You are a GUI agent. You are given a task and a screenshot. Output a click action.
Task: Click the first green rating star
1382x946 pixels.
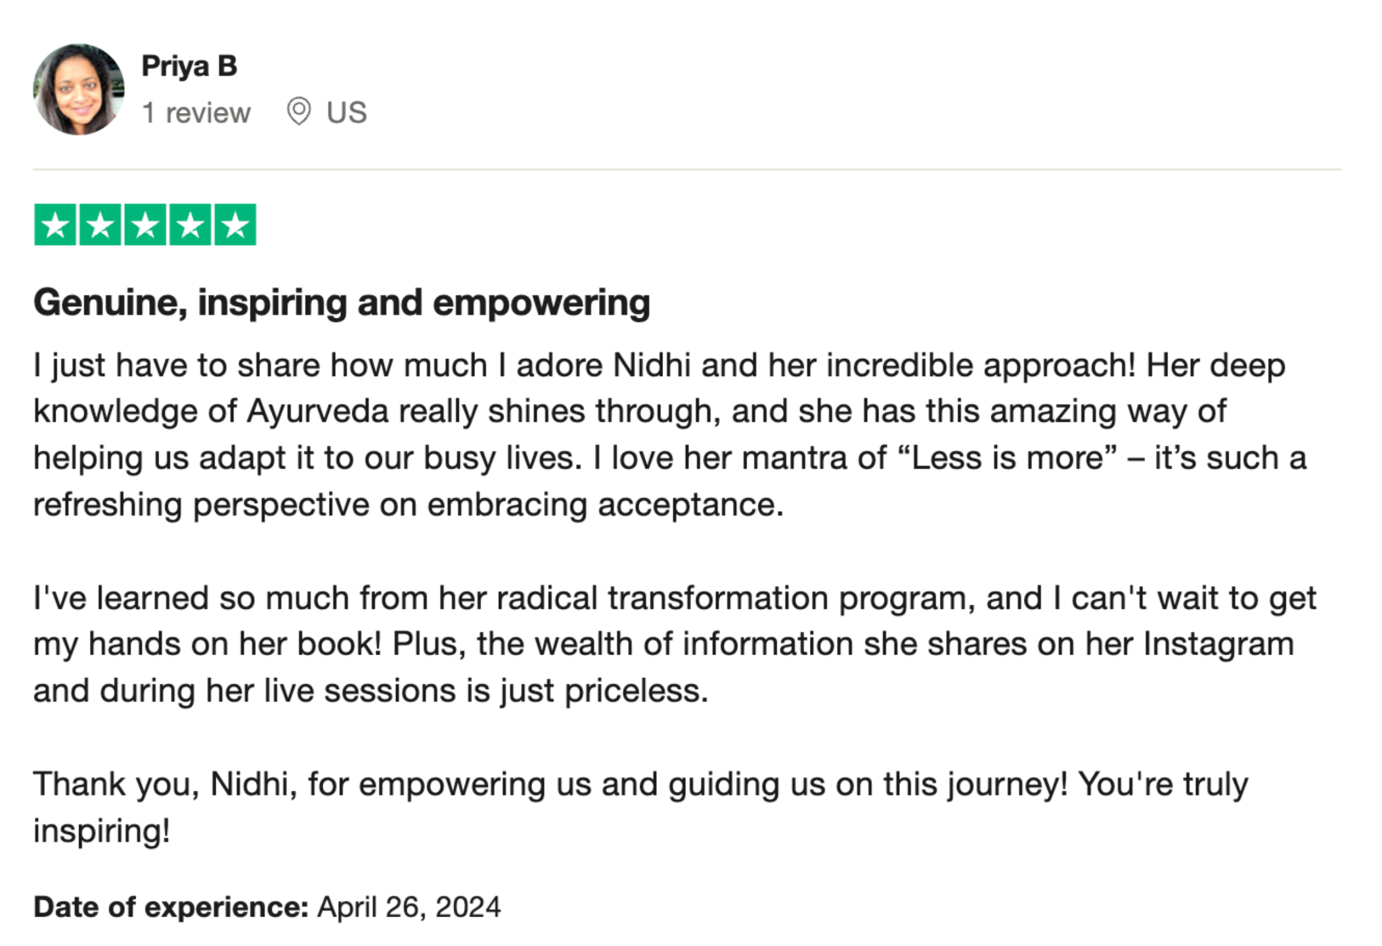point(55,225)
